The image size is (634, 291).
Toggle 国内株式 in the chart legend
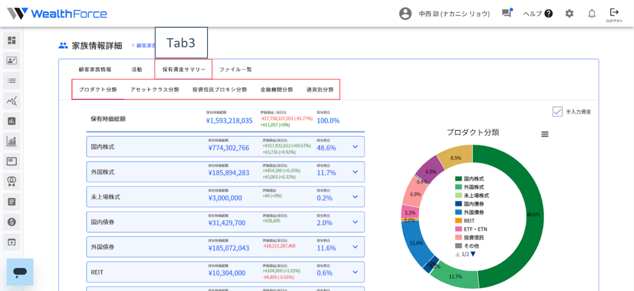point(470,179)
